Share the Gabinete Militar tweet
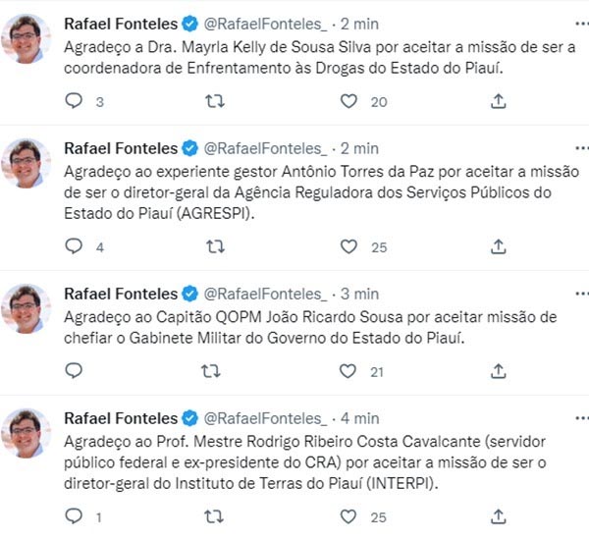589x540 pixels. 498,371
